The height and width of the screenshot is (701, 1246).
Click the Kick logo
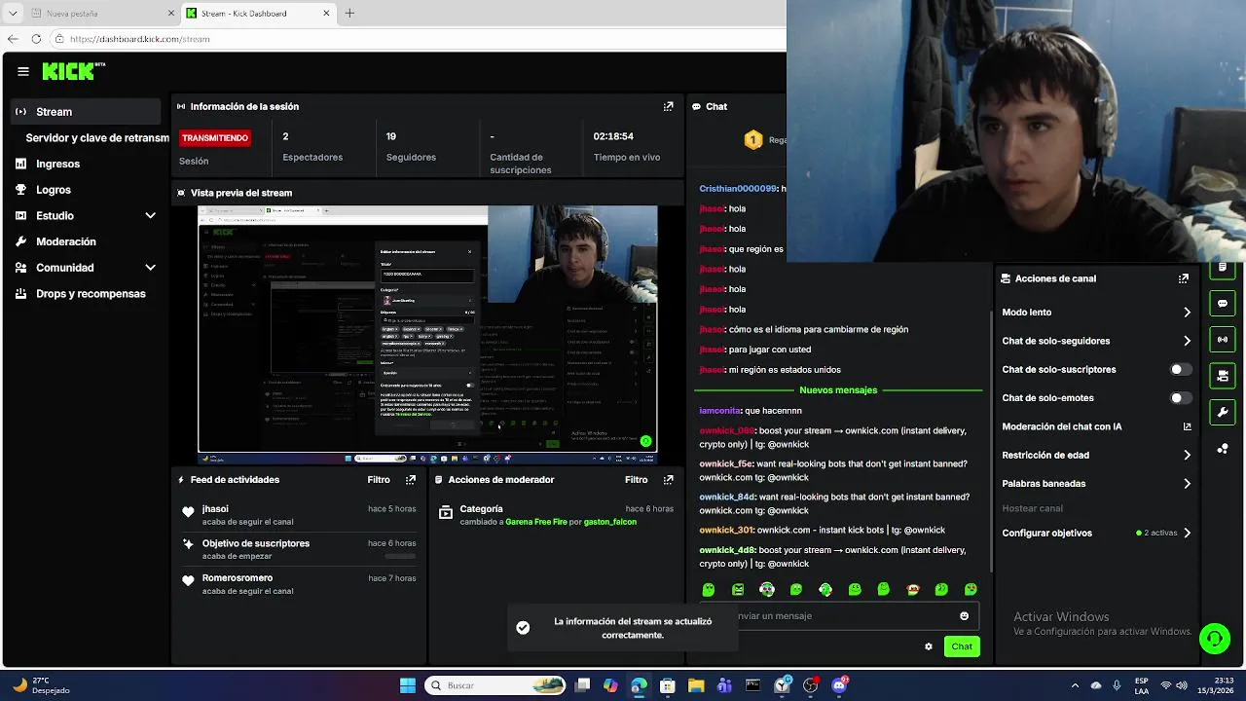tap(73, 71)
